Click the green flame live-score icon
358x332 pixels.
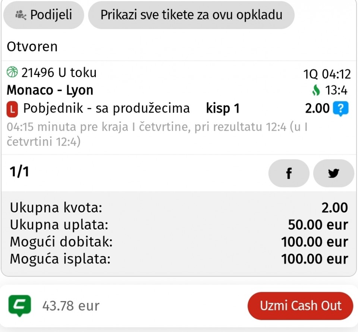[316, 91]
